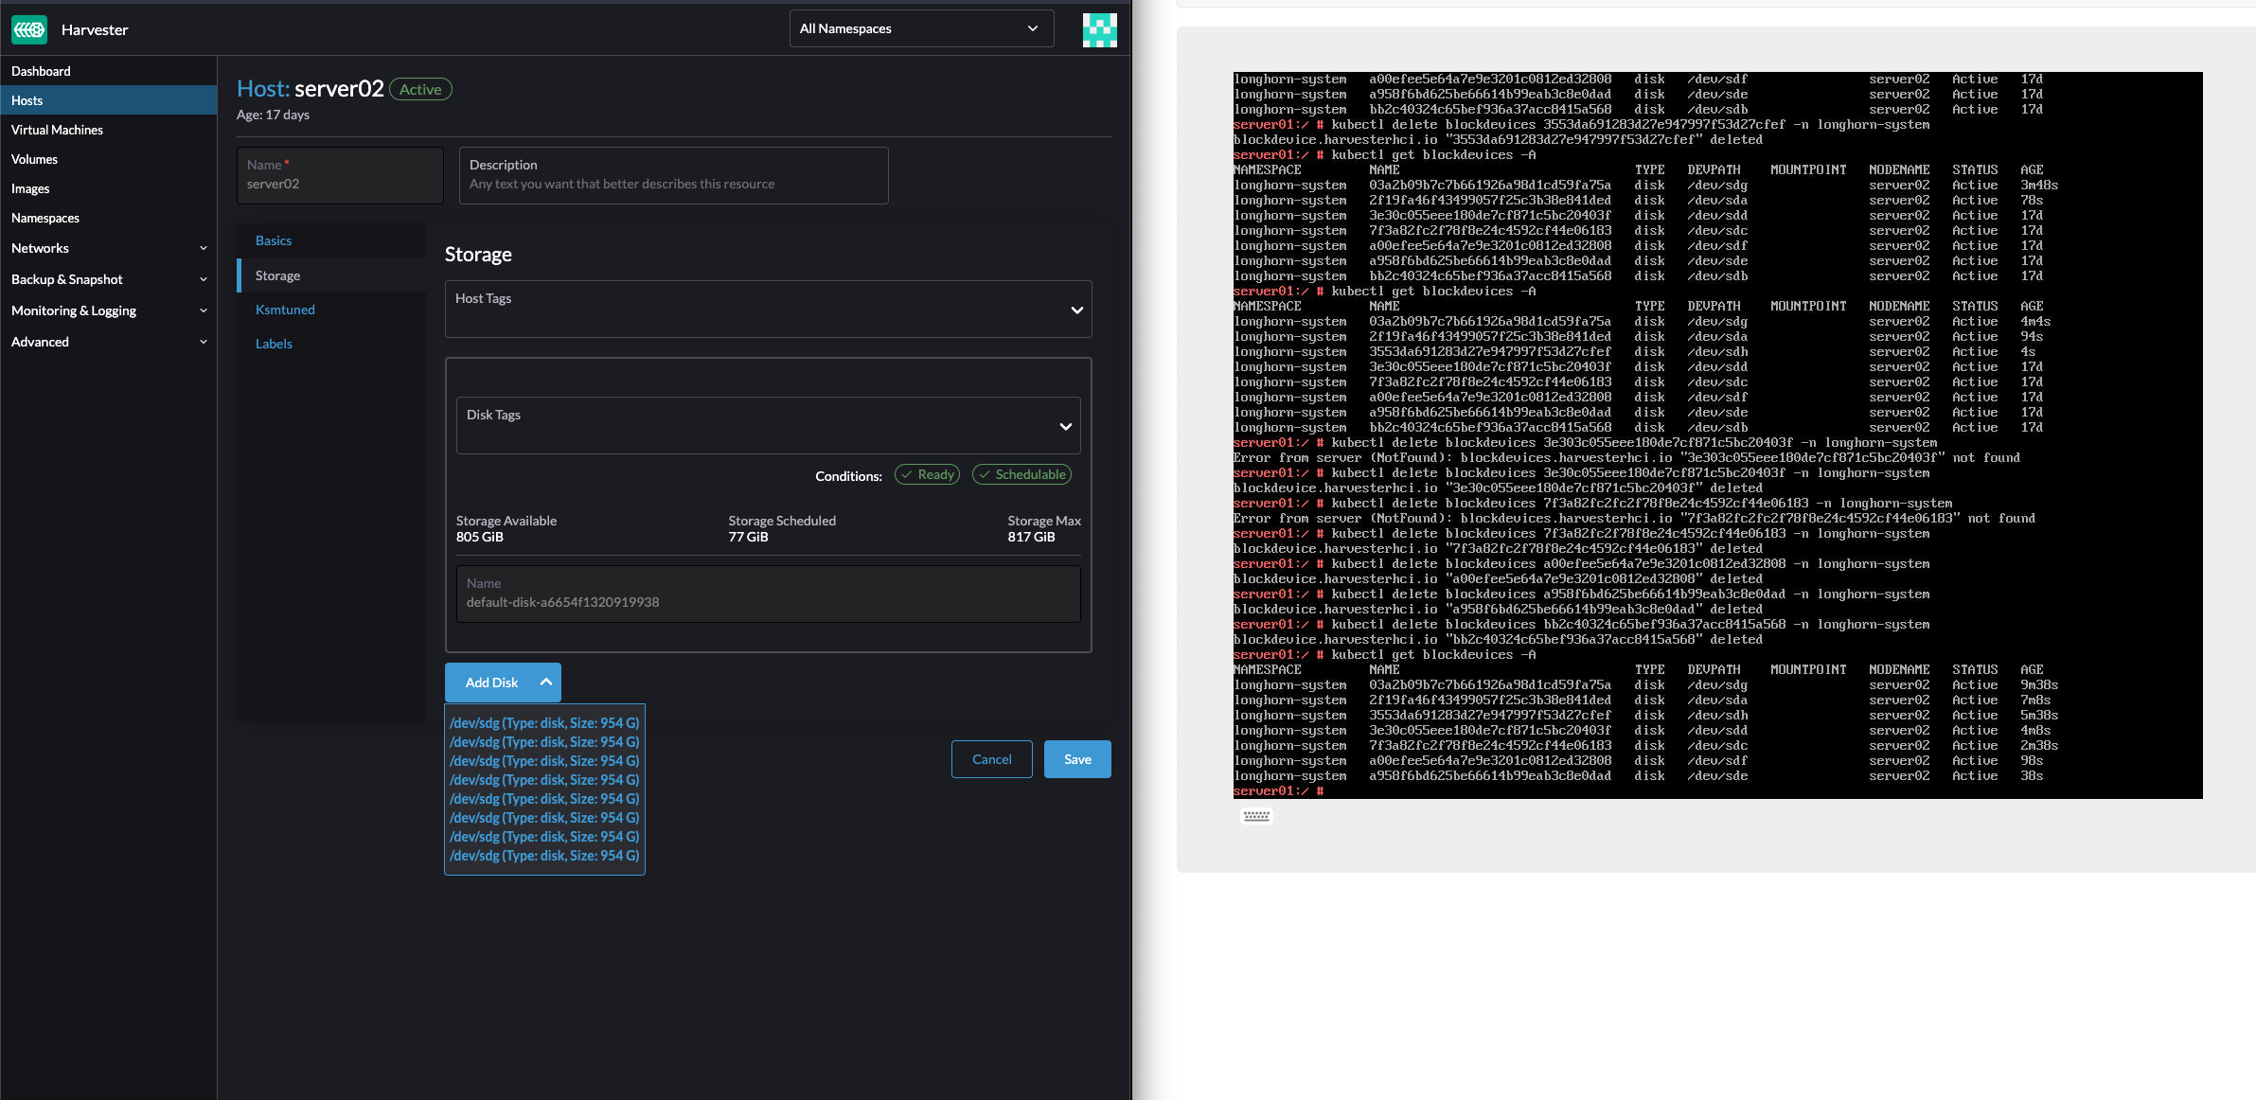The image size is (2256, 1100).
Task: Click the Save button
Action: [x=1077, y=758]
